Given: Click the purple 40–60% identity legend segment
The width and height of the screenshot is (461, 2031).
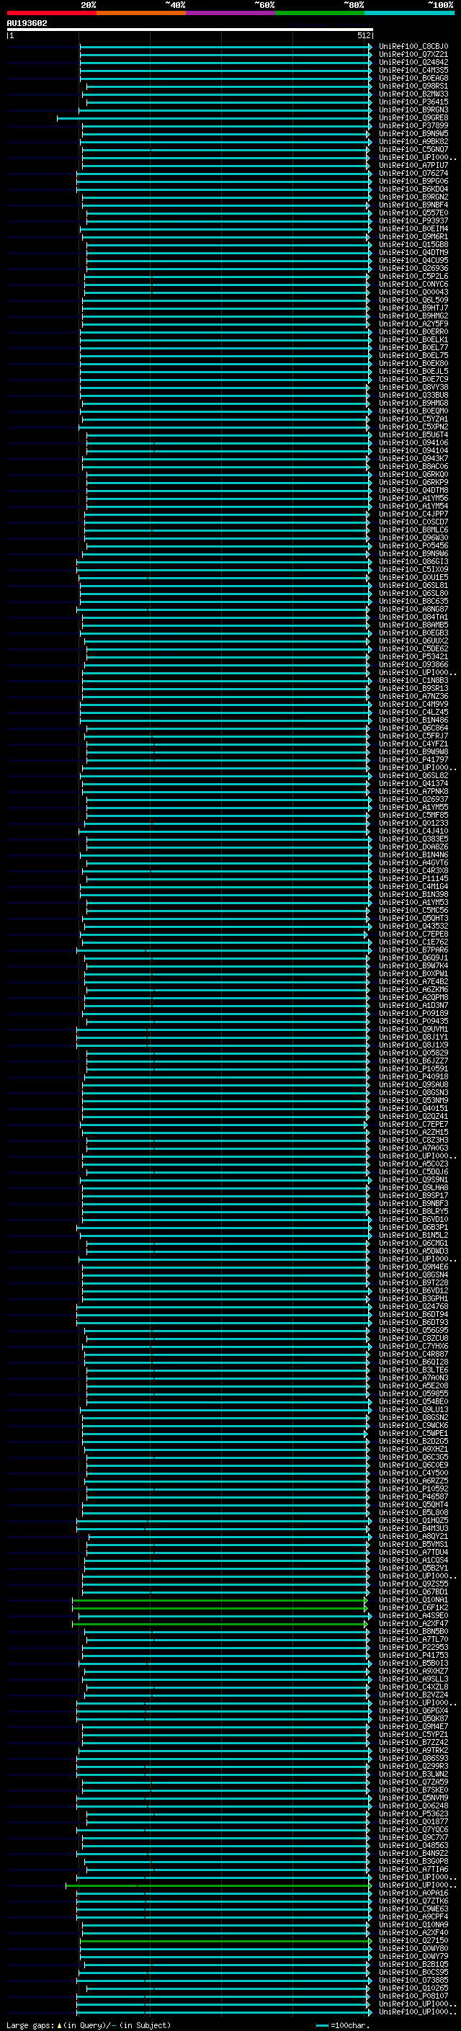Looking at the screenshot, I should point(230,14).
